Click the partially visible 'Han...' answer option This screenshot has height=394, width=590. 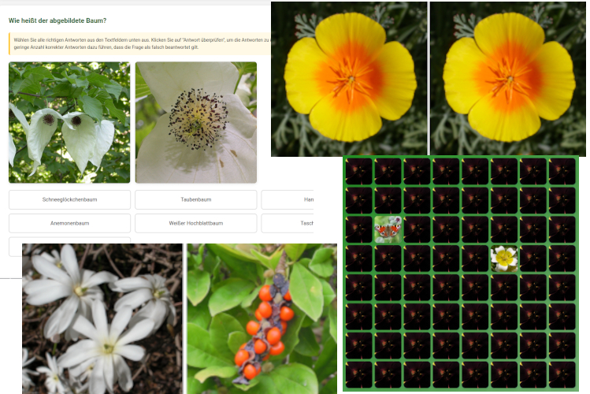coord(287,199)
